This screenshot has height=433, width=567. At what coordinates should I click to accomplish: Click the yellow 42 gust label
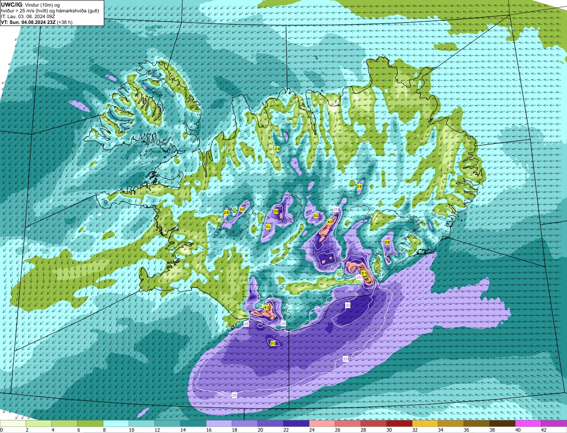point(330,222)
